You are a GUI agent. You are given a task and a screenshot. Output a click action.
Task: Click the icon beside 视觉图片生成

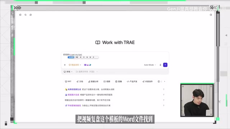pos(66,95)
